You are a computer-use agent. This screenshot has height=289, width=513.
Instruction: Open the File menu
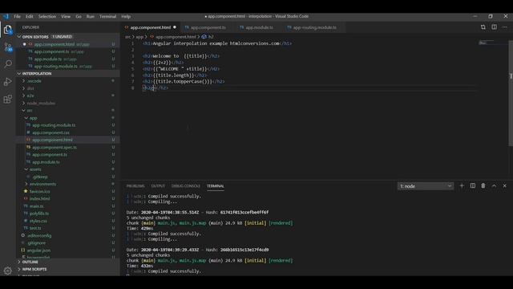(x=17, y=16)
